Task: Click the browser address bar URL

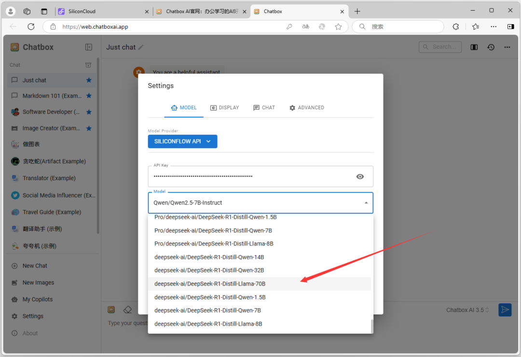Action: 95,27
